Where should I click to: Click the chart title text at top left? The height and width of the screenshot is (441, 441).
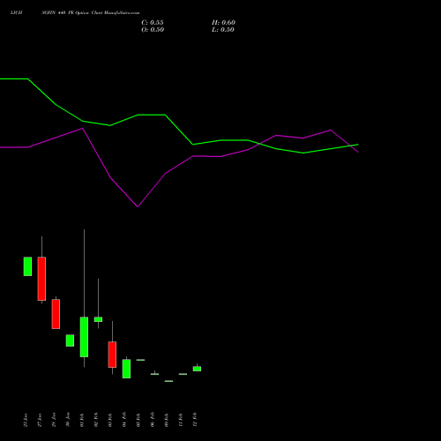coord(75,12)
